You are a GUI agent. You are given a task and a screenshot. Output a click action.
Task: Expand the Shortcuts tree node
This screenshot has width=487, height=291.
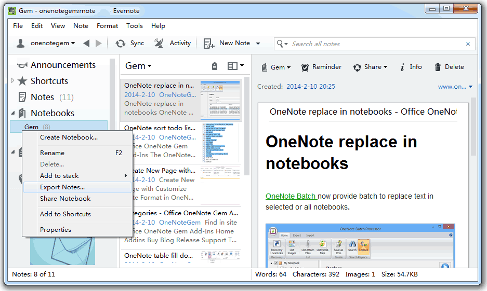coord(13,80)
